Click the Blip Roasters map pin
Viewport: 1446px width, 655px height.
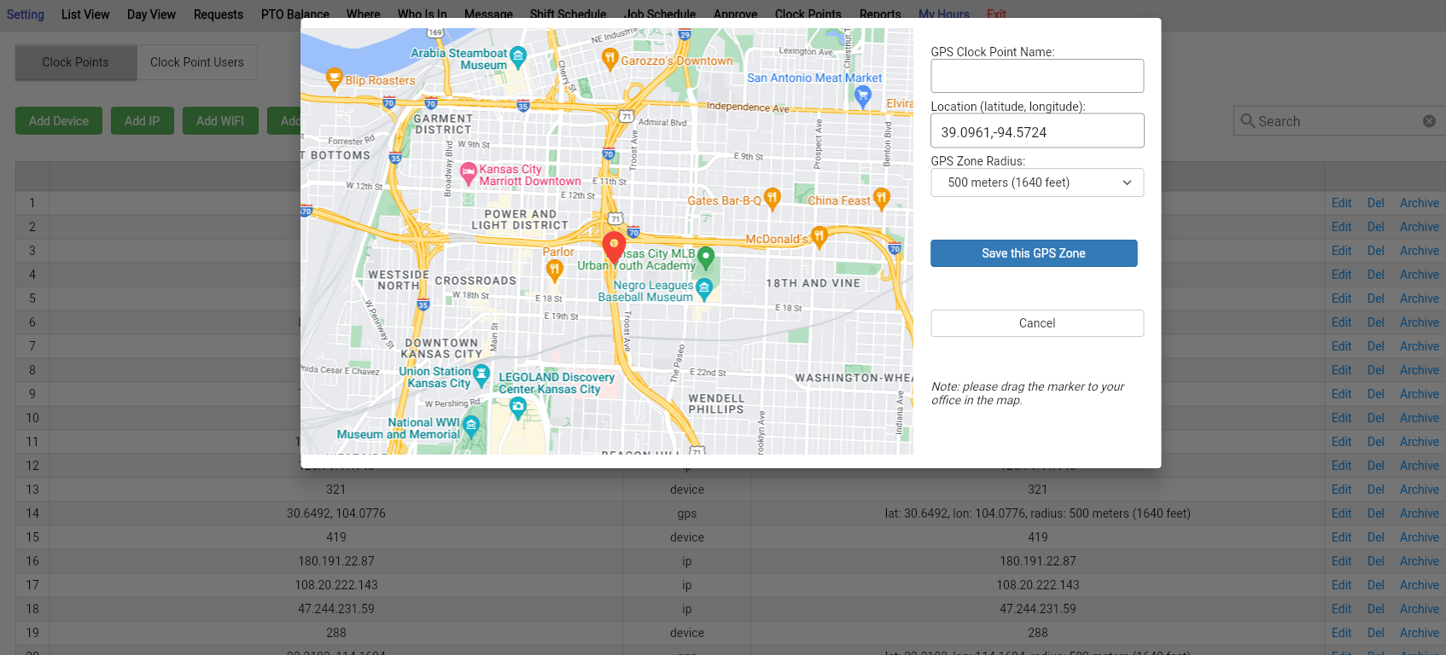coord(335,79)
